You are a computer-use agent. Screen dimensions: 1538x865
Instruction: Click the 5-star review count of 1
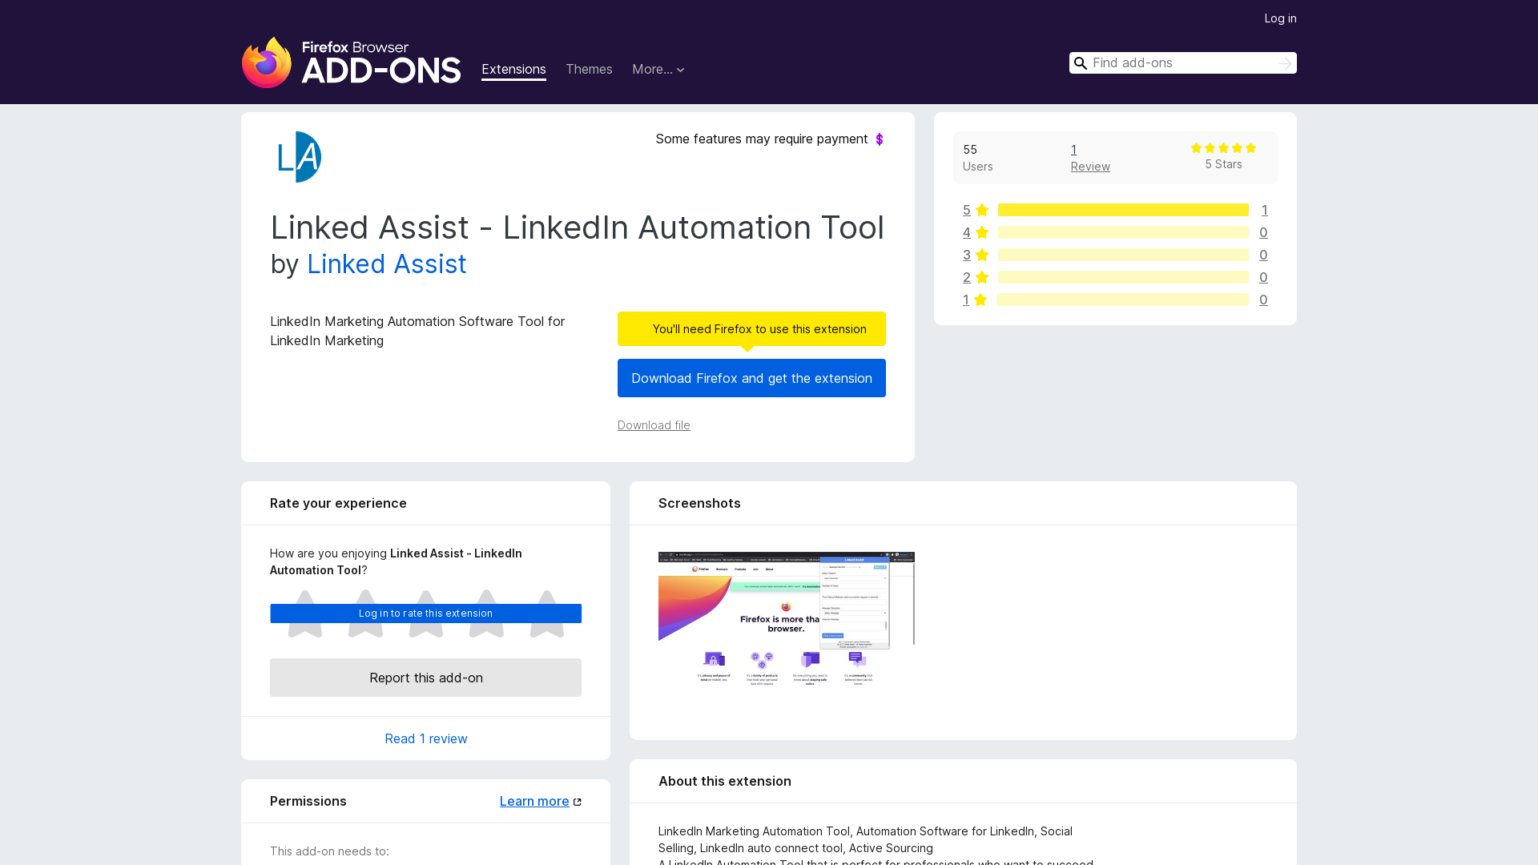(1265, 210)
